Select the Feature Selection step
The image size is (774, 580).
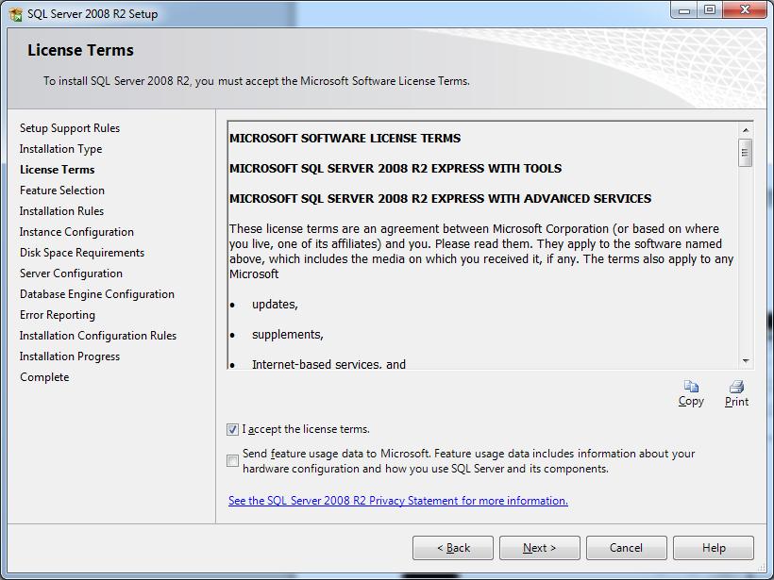(62, 191)
